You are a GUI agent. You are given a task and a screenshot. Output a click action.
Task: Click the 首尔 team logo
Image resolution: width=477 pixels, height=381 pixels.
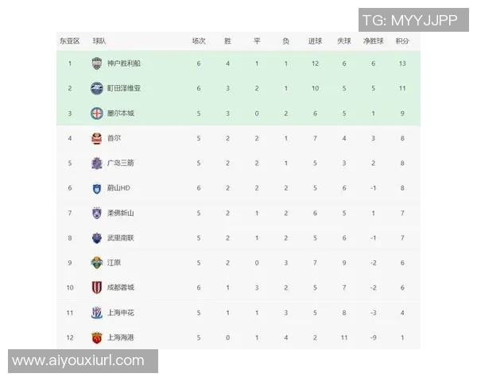click(96, 138)
